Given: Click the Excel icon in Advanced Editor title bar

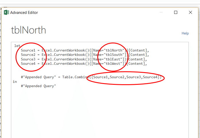Looking at the screenshot, I should point(6,12).
